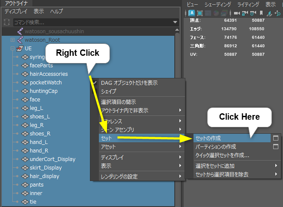Screen dimensions: 283x207
Task: Click the mesh icon of huntingCap
Action: (25, 91)
